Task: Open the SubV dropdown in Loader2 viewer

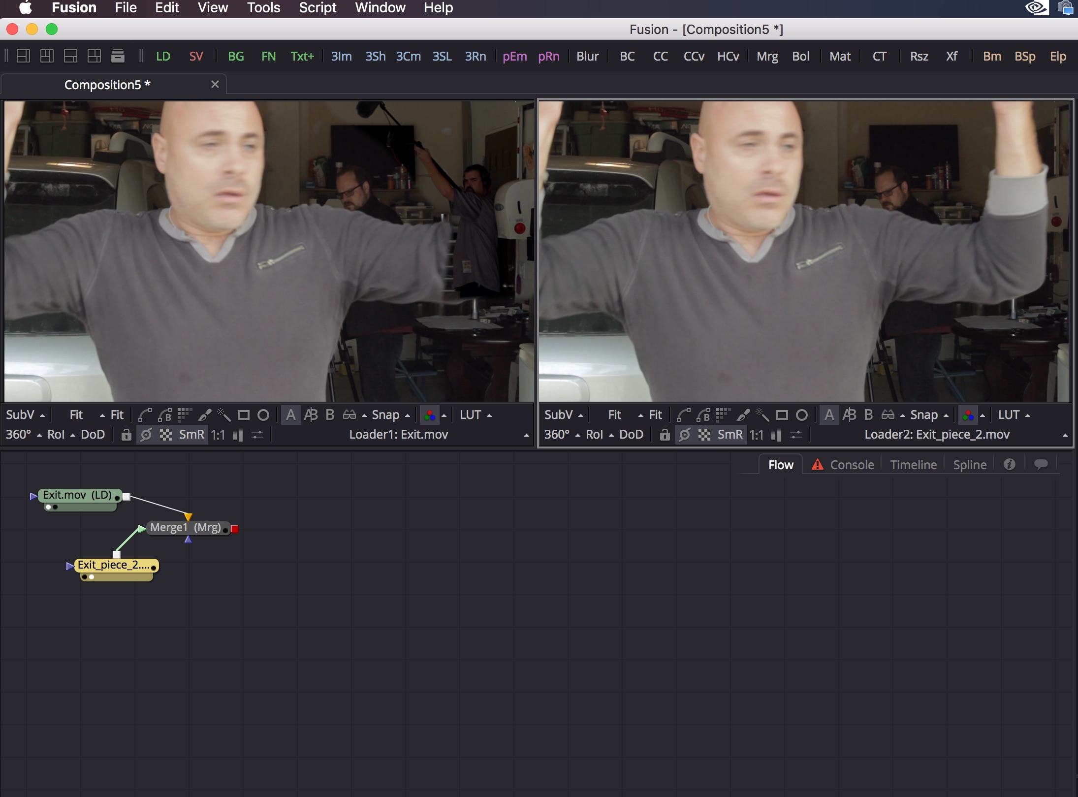Action: click(x=564, y=415)
